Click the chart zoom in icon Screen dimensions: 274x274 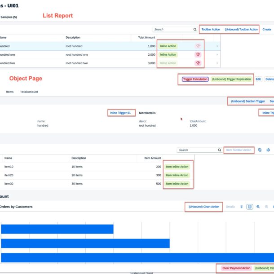[x=258, y=207]
